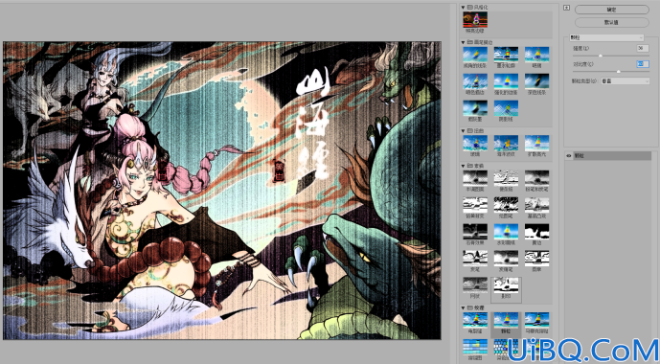The height and width of the screenshot is (364, 660).
Task: Pick the Craquelure texture filter thumbnail
Action: [475, 320]
